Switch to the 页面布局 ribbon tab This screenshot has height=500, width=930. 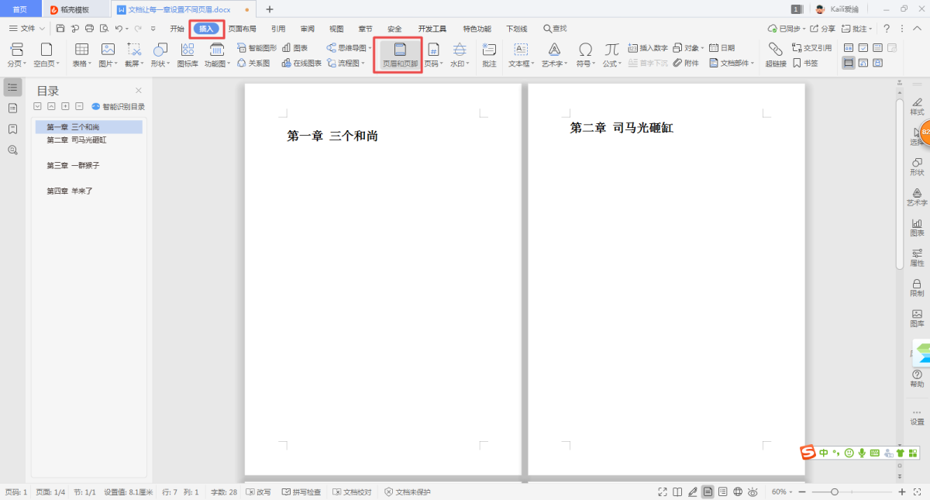coord(242,29)
